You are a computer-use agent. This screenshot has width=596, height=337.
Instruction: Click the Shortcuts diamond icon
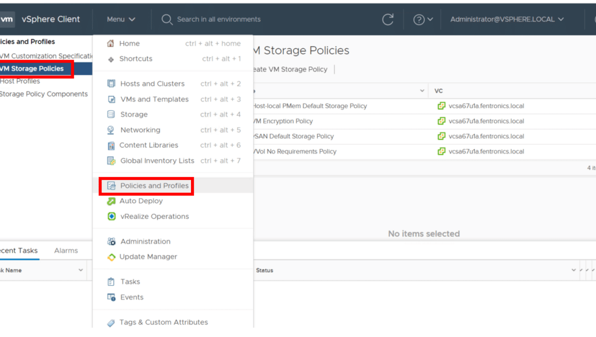(x=111, y=59)
